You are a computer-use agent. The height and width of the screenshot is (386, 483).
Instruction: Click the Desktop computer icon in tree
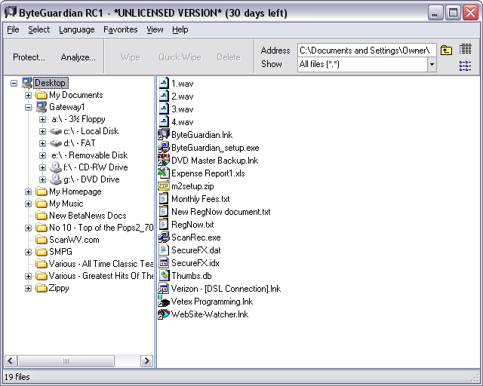tap(27, 83)
